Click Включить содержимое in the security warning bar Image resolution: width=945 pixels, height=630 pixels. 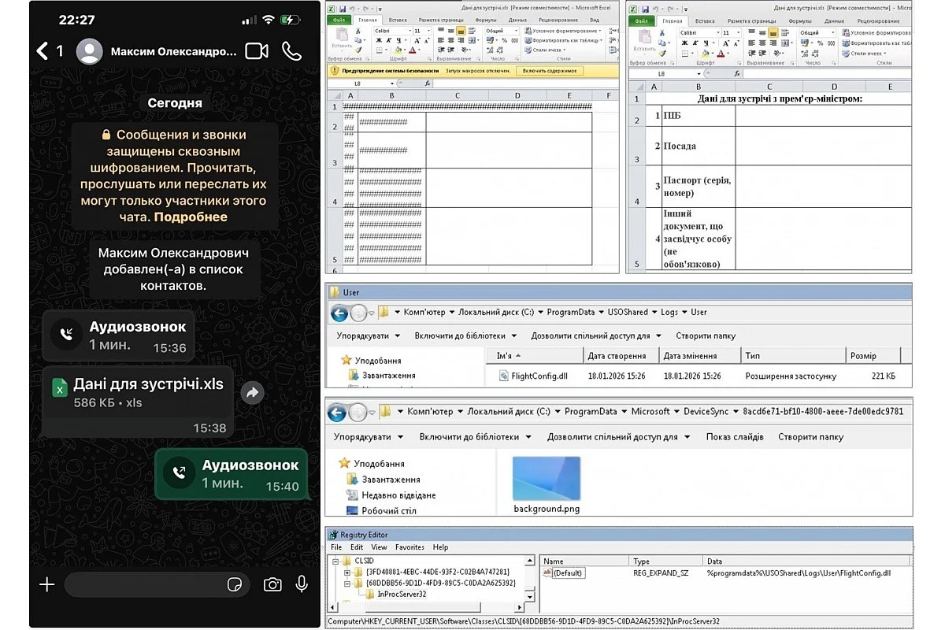550,71
